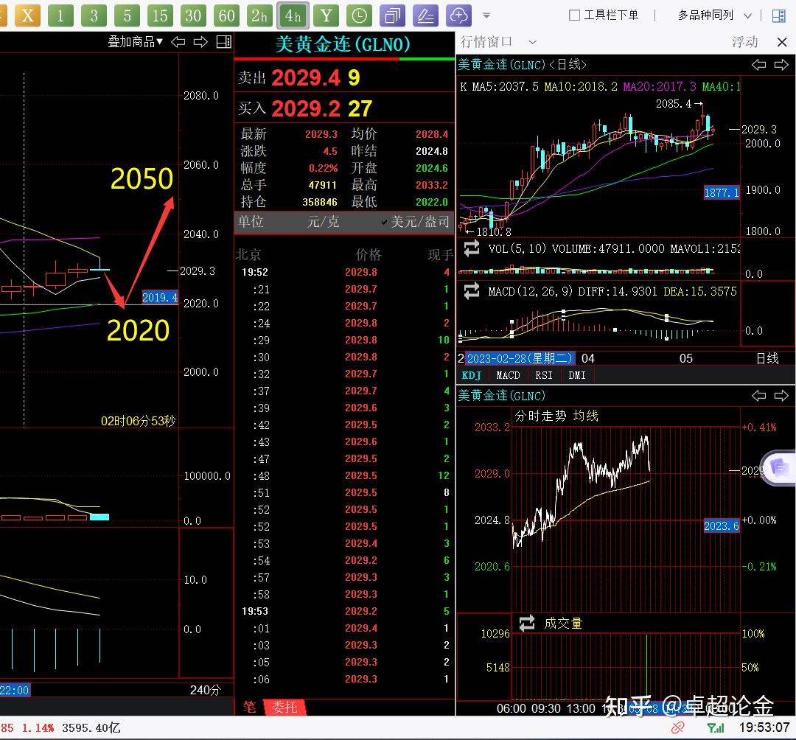Go to next chart with right arrow beside 叠加商品
796x740 pixels.
[x=200, y=41]
